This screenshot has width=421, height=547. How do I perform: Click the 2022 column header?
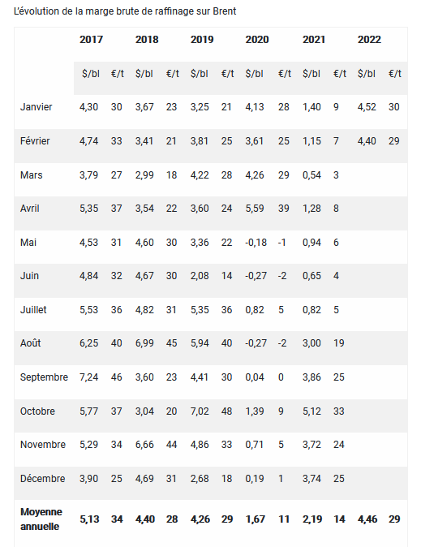[x=369, y=40]
